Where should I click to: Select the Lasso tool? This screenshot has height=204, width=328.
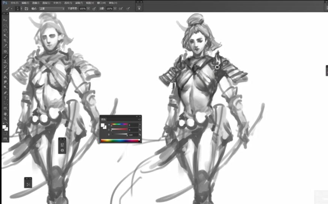click(5, 30)
